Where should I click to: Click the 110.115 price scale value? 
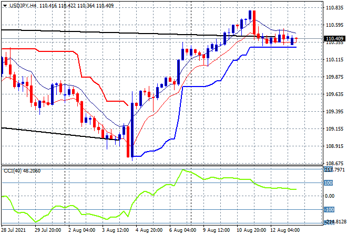(x=334, y=60)
